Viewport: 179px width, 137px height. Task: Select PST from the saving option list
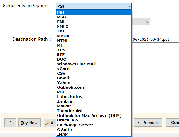pos(94,12)
